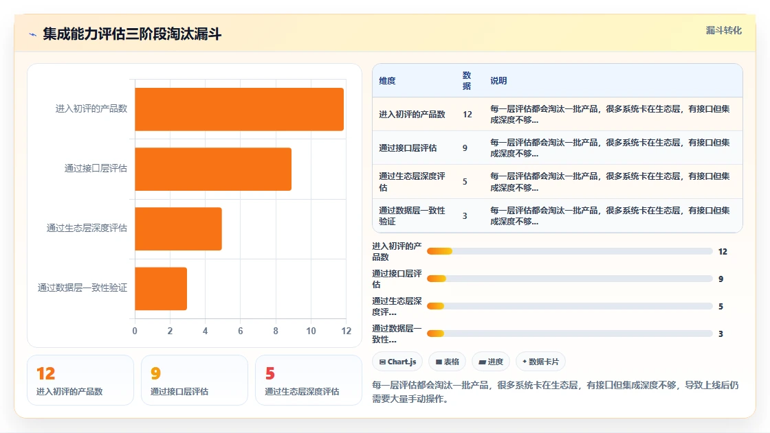
Task: Select the 表格 chip
Action: coord(448,362)
